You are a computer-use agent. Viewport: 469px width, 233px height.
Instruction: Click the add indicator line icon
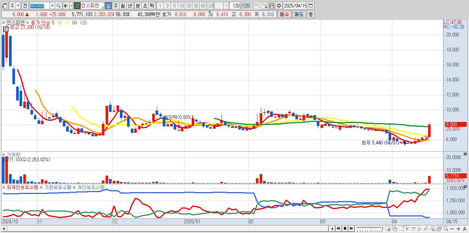coord(265,6)
